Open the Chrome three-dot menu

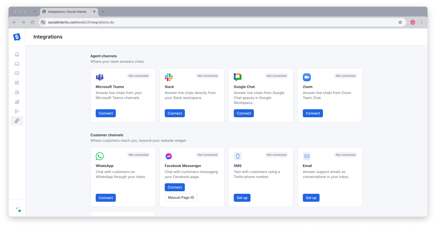pyautogui.click(x=422, y=22)
